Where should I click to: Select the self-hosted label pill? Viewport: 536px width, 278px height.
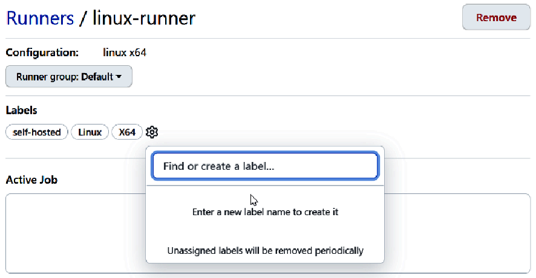coord(36,132)
